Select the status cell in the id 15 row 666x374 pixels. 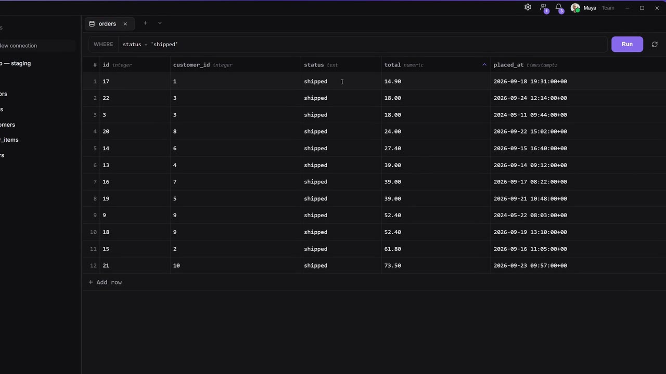[x=341, y=249]
